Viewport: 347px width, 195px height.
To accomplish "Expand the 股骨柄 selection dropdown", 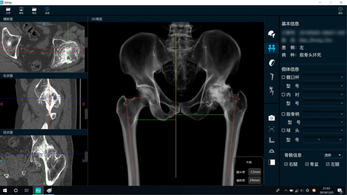I will [324, 114].
